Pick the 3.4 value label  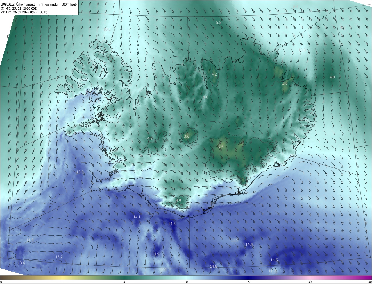tap(221, 146)
